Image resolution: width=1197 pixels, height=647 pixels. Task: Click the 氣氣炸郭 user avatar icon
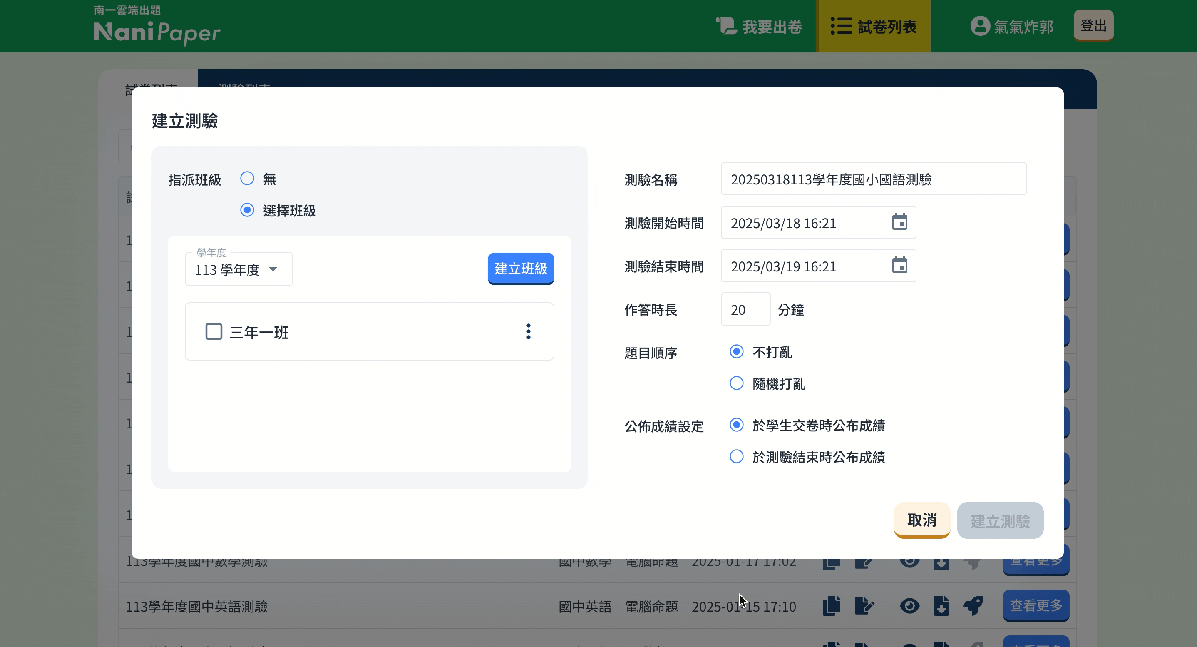point(980,26)
